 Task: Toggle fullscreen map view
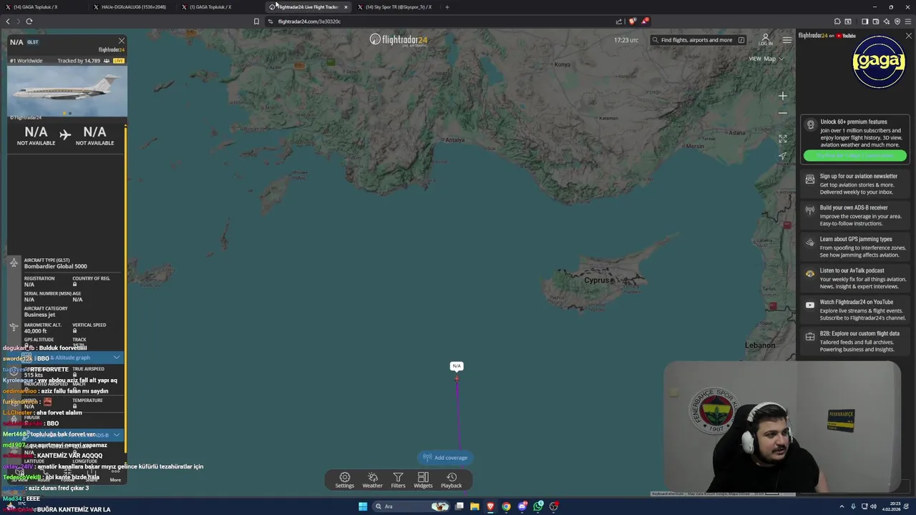pos(782,139)
